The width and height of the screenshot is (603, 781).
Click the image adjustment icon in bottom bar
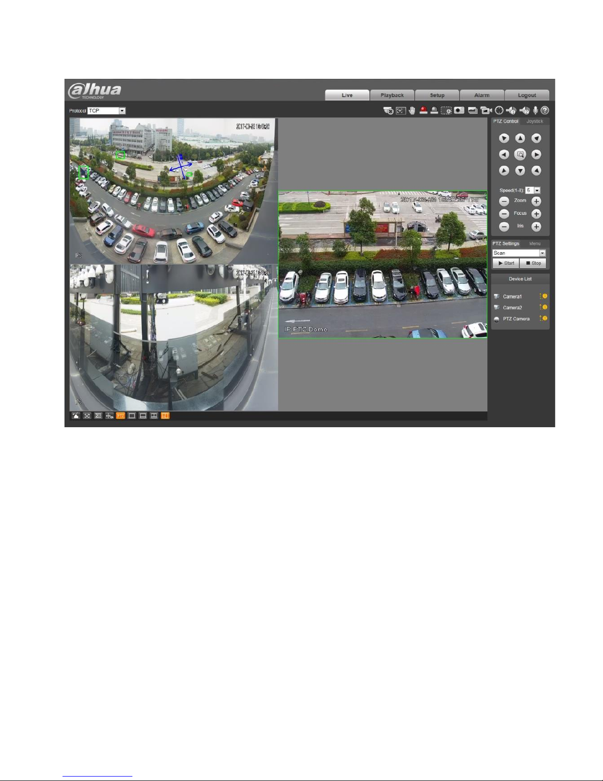click(76, 416)
